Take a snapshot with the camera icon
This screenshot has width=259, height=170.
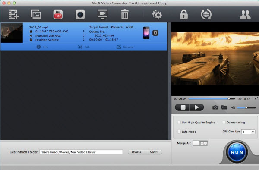click(215, 107)
